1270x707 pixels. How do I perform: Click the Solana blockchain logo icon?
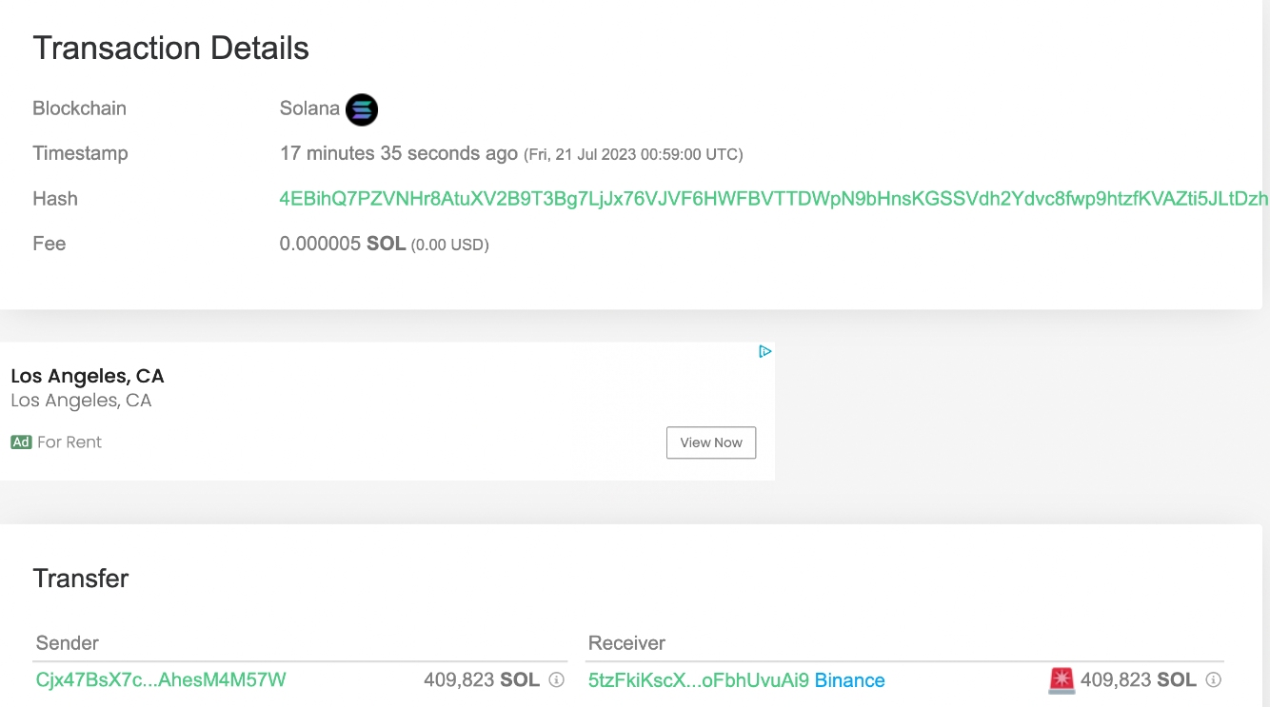[362, 109]
